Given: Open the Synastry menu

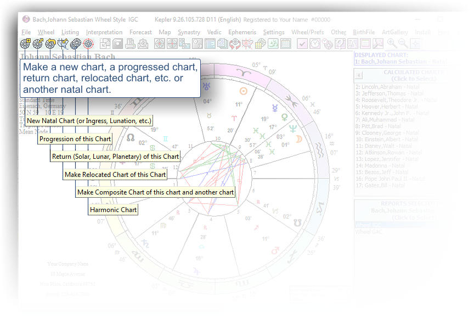Looking at the screenshot, I should (189, 32).
